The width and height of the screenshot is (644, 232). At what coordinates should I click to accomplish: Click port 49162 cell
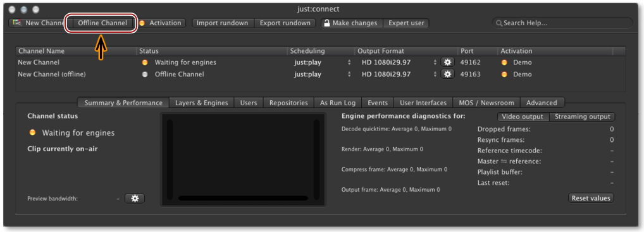(x=470, y=62)
